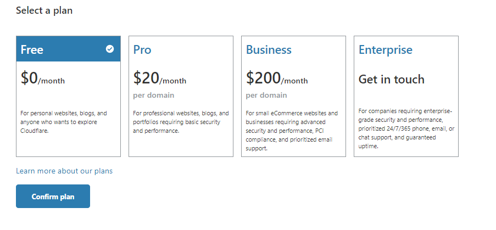Choose the Pro plan title

(x=142, y=49)
